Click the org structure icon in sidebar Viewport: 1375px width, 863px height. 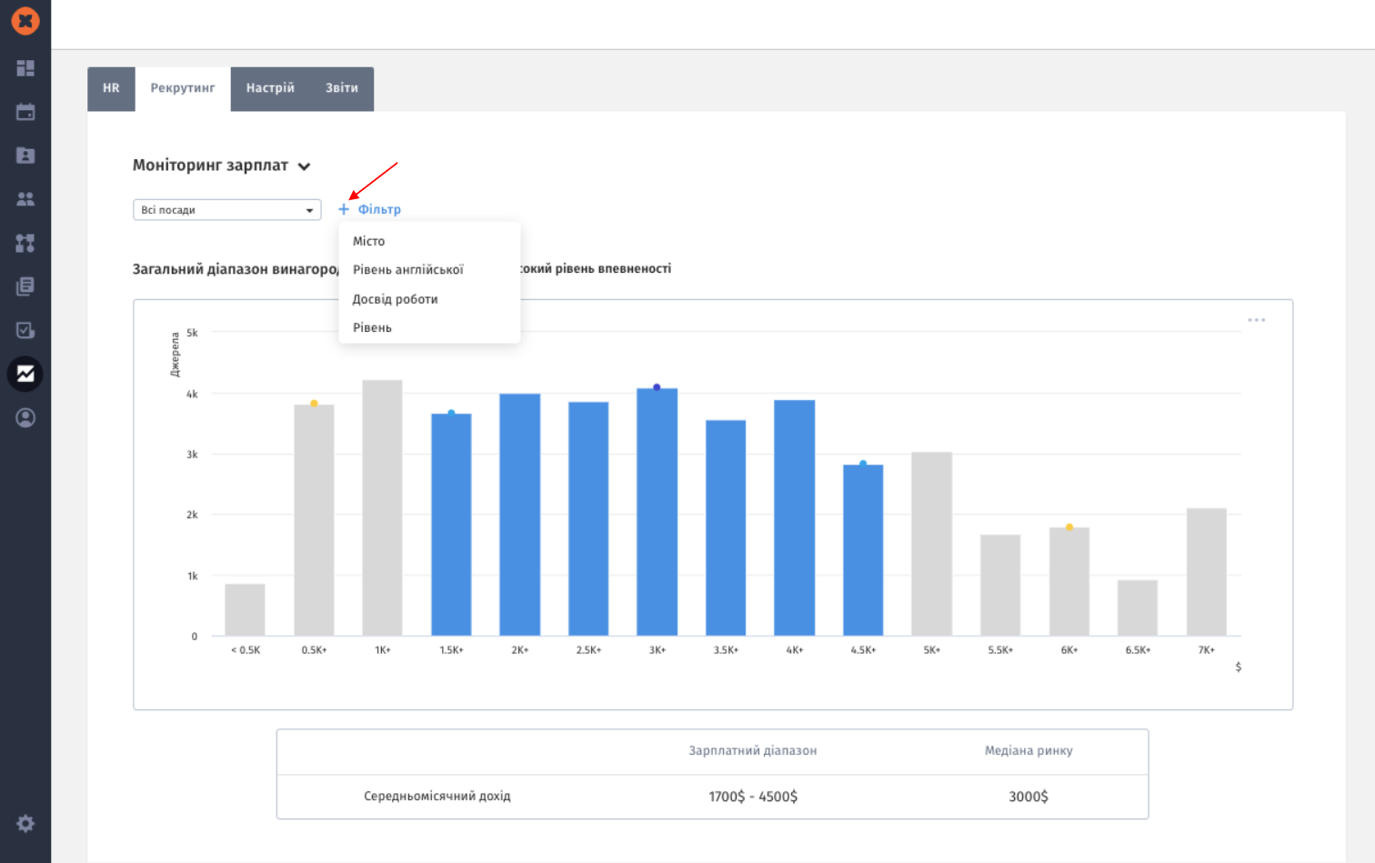click(25, 243)
